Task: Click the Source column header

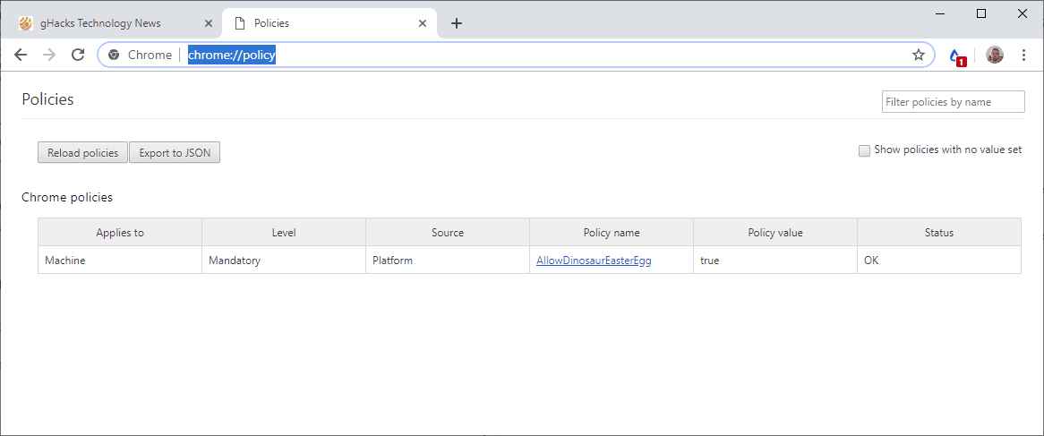Action: click(x=448, y=232)
